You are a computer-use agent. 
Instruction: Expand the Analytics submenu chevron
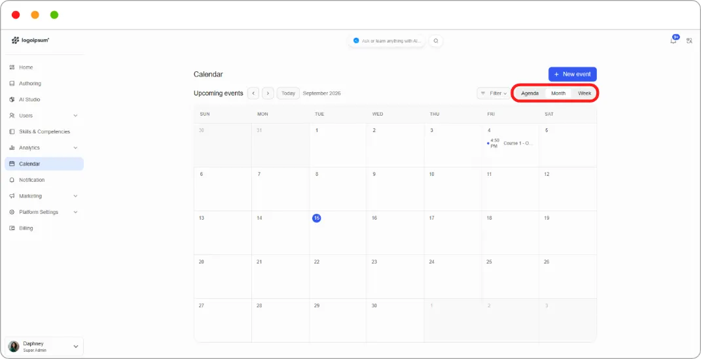[75, 148]
